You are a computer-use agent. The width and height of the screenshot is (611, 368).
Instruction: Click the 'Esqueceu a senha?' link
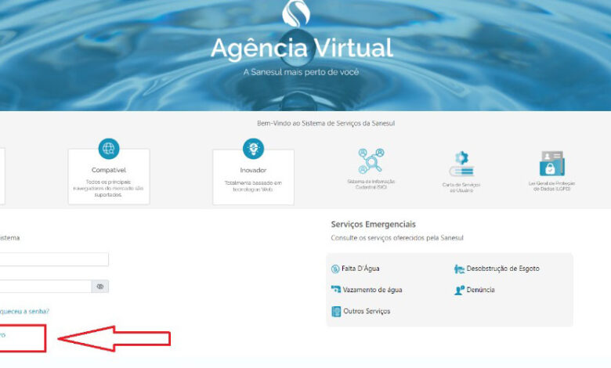point(24,311)
